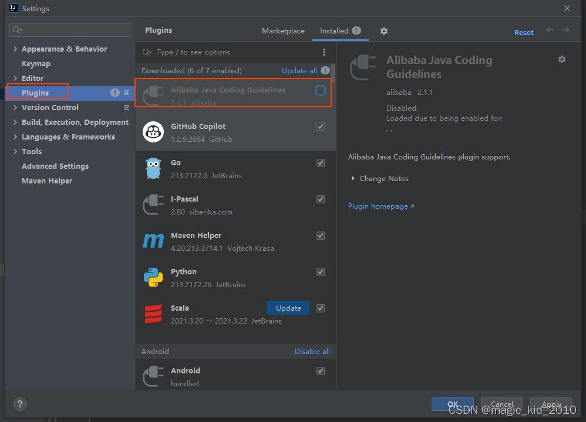Click the Go gopher plugin icon

click(153, 168)
